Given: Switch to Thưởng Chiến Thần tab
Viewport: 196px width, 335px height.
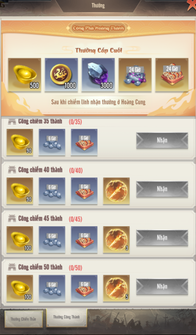Looking at the screenshot, I should click(24, 319).
